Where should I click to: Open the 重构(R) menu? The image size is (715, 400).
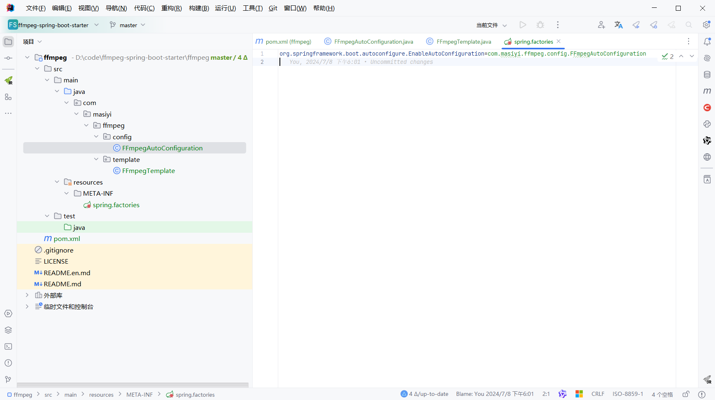172,8
